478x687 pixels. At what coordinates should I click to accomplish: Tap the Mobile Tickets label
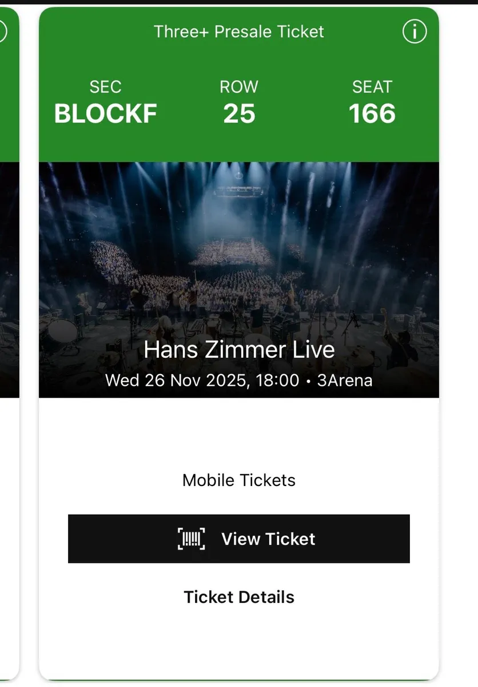click(238, 480)
